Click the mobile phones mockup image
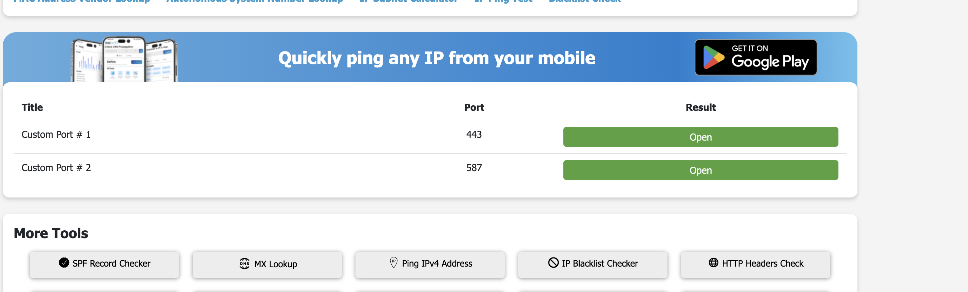 pyautogui.click(x=124, y=59)
